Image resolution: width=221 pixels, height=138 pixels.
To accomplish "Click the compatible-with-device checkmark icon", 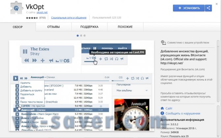I will 163,42.
